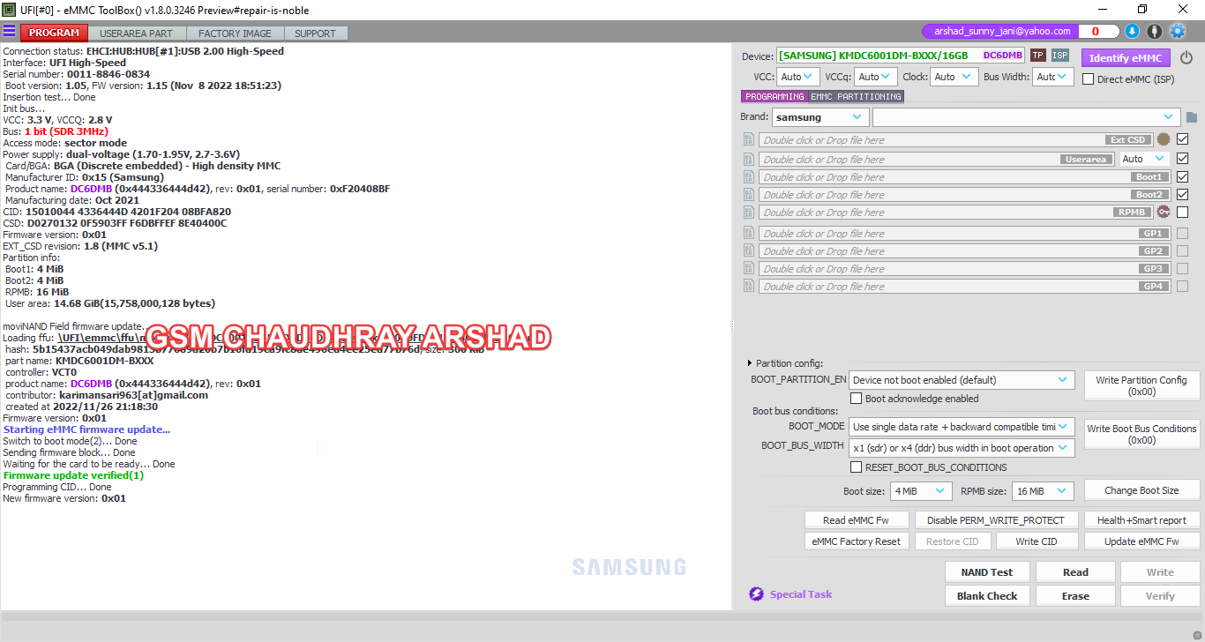Image resolution: width=1205 pixels, height=642 pixels.
Task: Check Boot acknowledge enabled
Action: pos(856,399)
